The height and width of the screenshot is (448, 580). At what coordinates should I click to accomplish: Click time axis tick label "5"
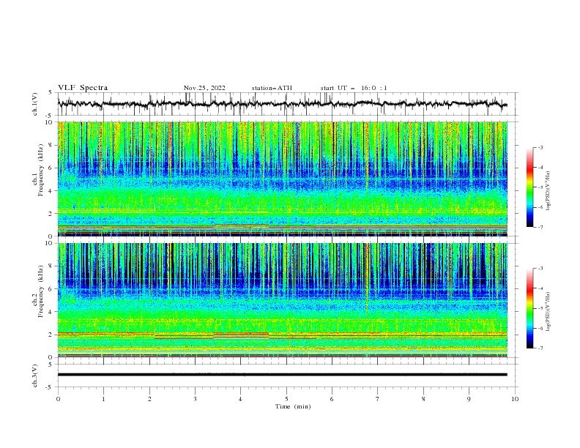click(286, 399)
